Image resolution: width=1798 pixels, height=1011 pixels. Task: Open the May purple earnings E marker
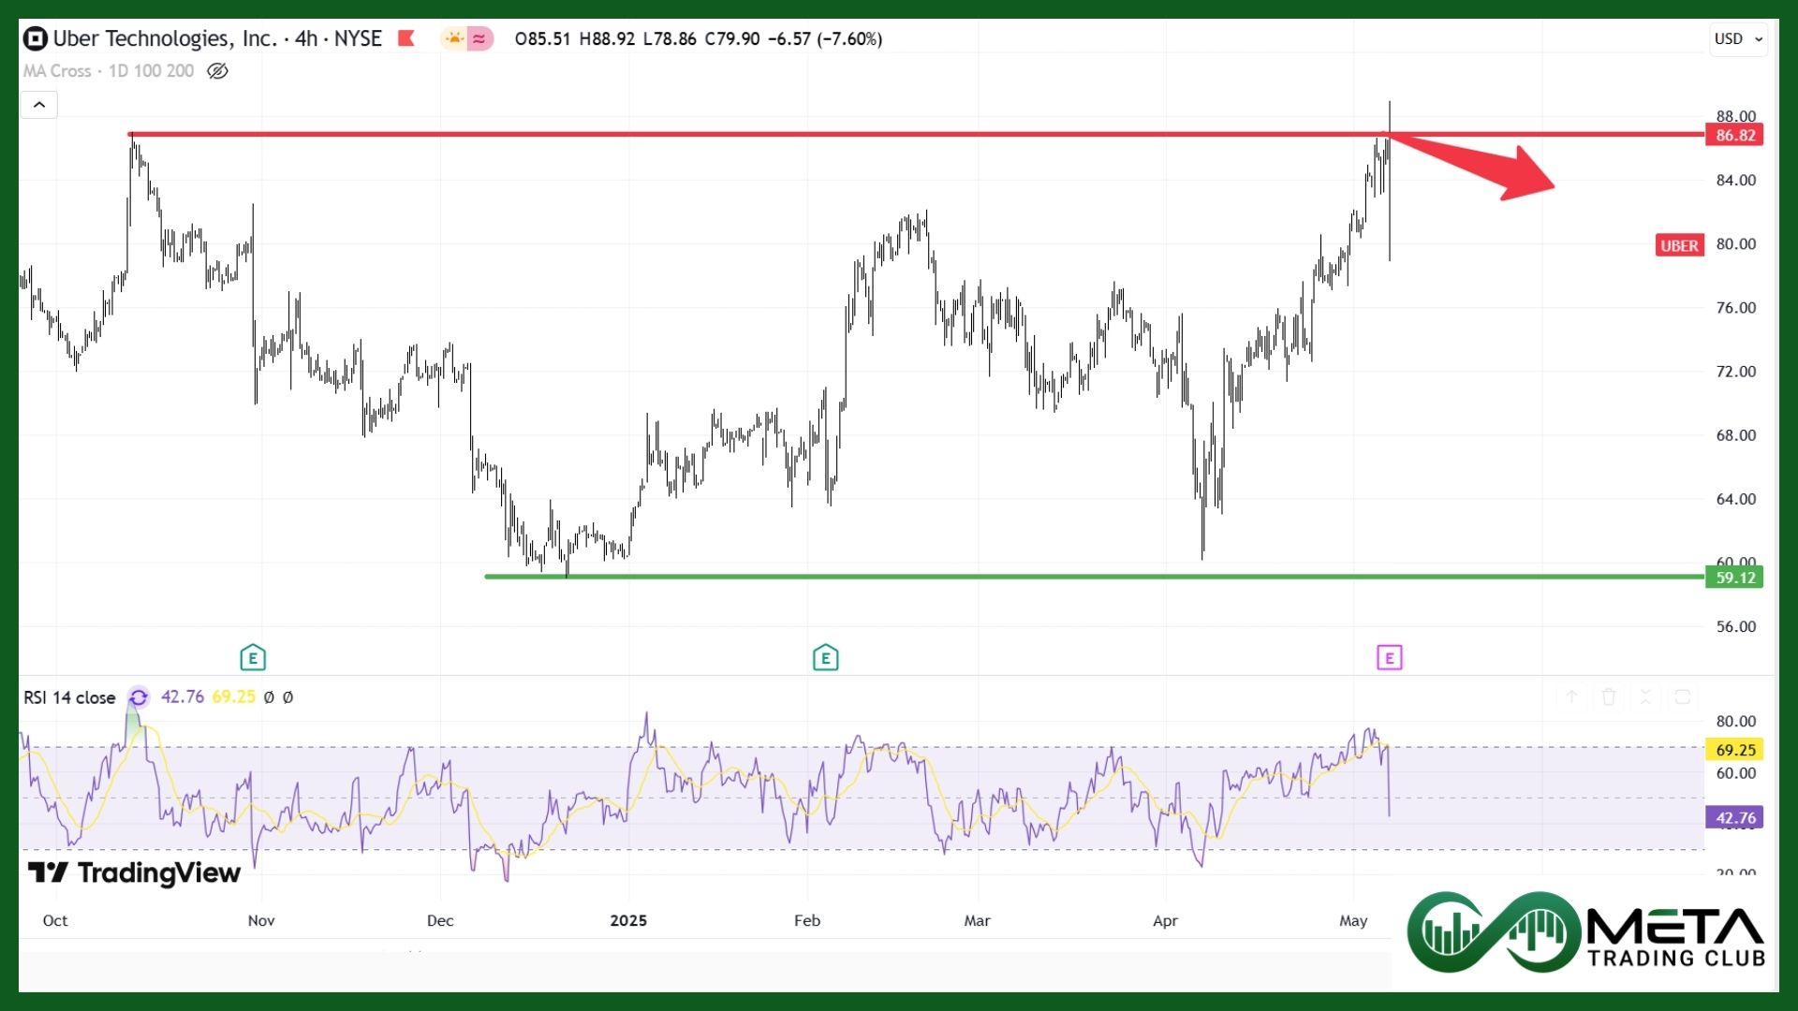[x=1389, y=658]
